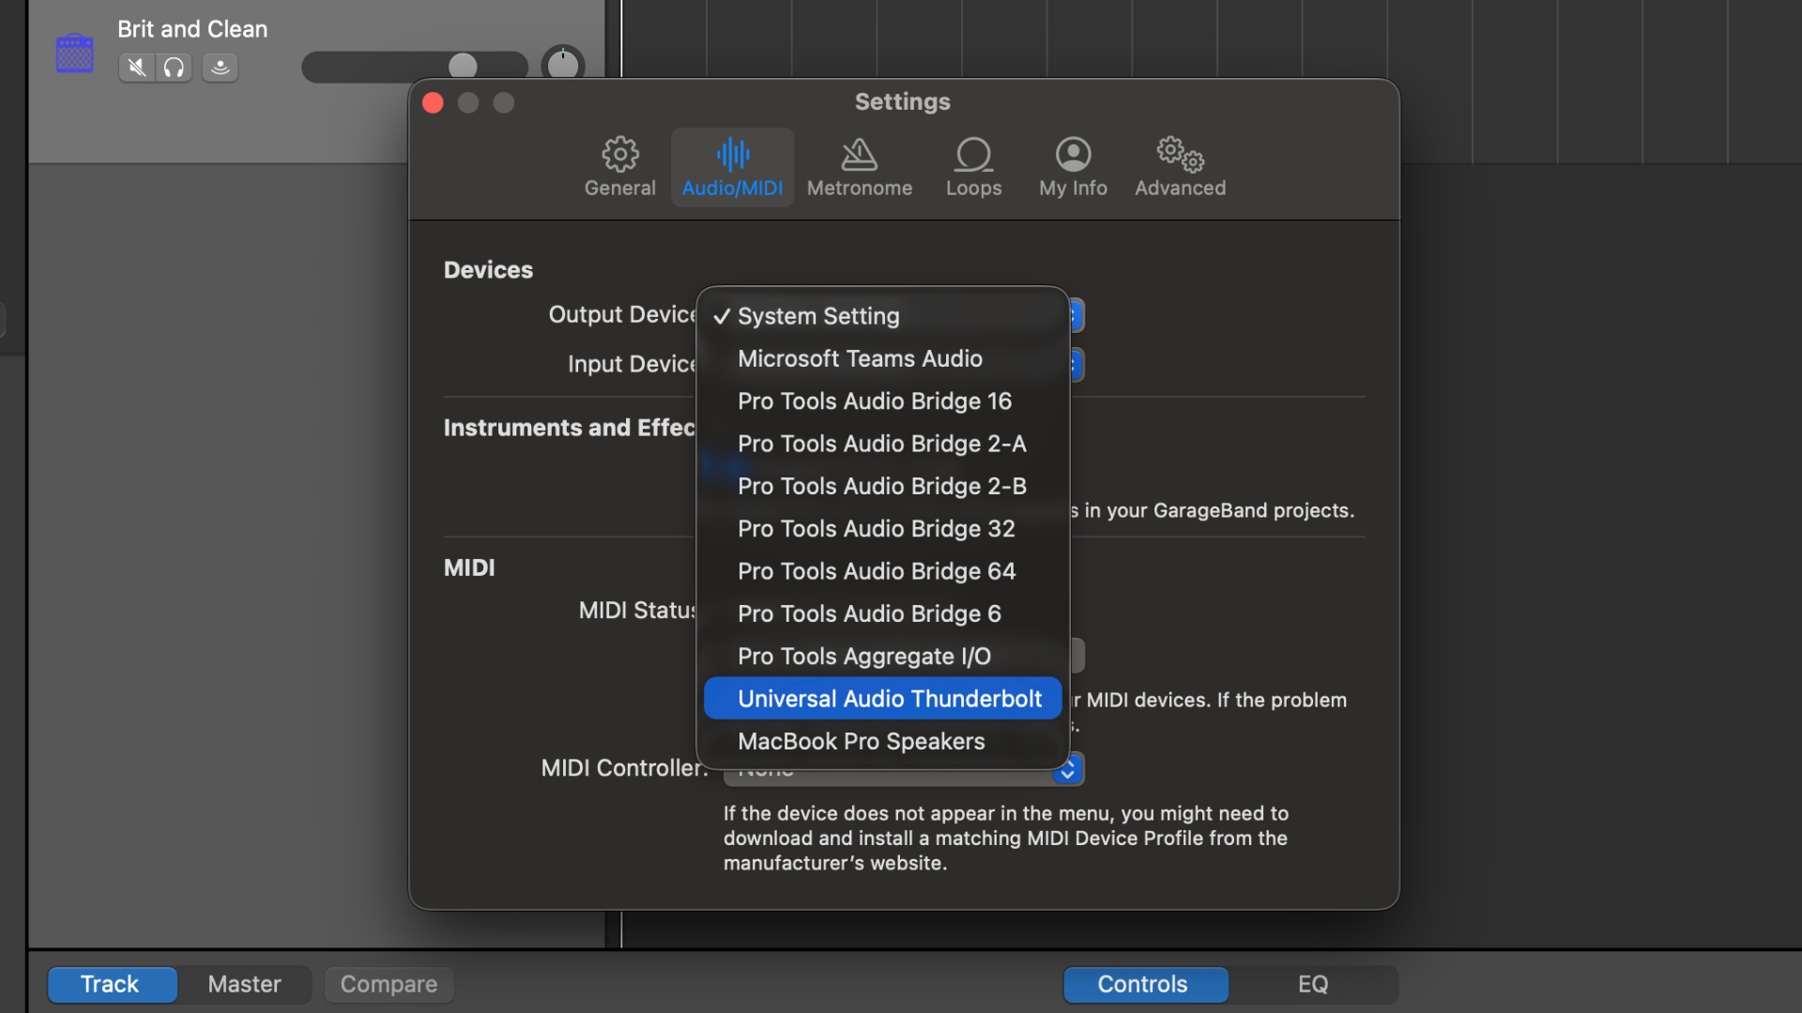Image resolution: width=1802 pixels, height=1013 pixels.
Task: Open the Metronome settings tab
Action: point(859,167)
